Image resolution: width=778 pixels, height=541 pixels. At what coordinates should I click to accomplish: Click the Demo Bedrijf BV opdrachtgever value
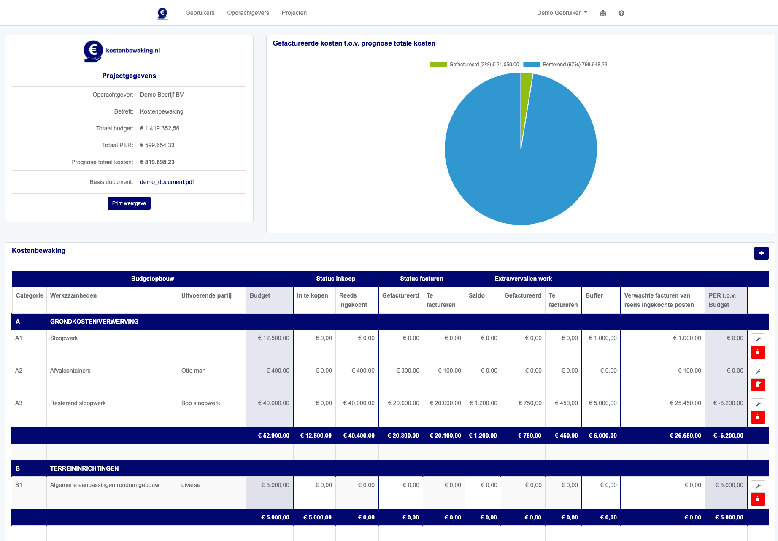pos(162,95)
